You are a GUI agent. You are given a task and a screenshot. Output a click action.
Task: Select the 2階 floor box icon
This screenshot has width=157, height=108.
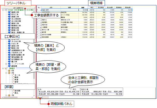(x=9, y=73)
